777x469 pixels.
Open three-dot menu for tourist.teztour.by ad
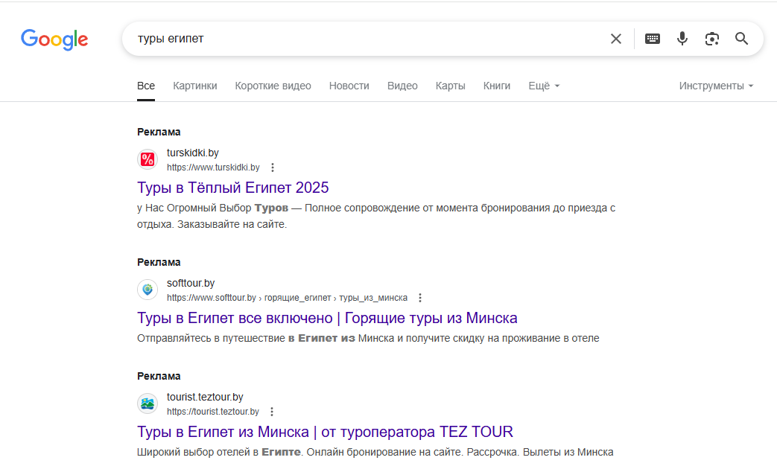coord(272,412)
